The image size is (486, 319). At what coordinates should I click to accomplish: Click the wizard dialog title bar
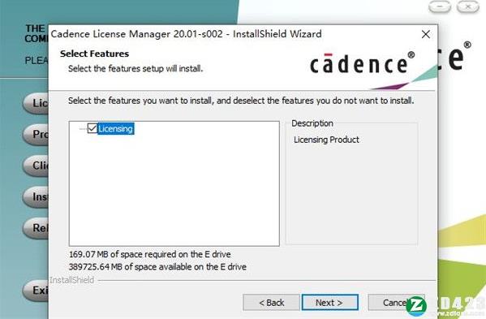186,34
